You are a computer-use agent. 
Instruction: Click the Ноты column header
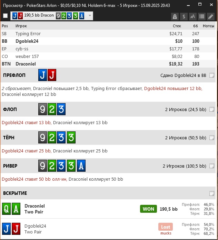click(208, 26)
